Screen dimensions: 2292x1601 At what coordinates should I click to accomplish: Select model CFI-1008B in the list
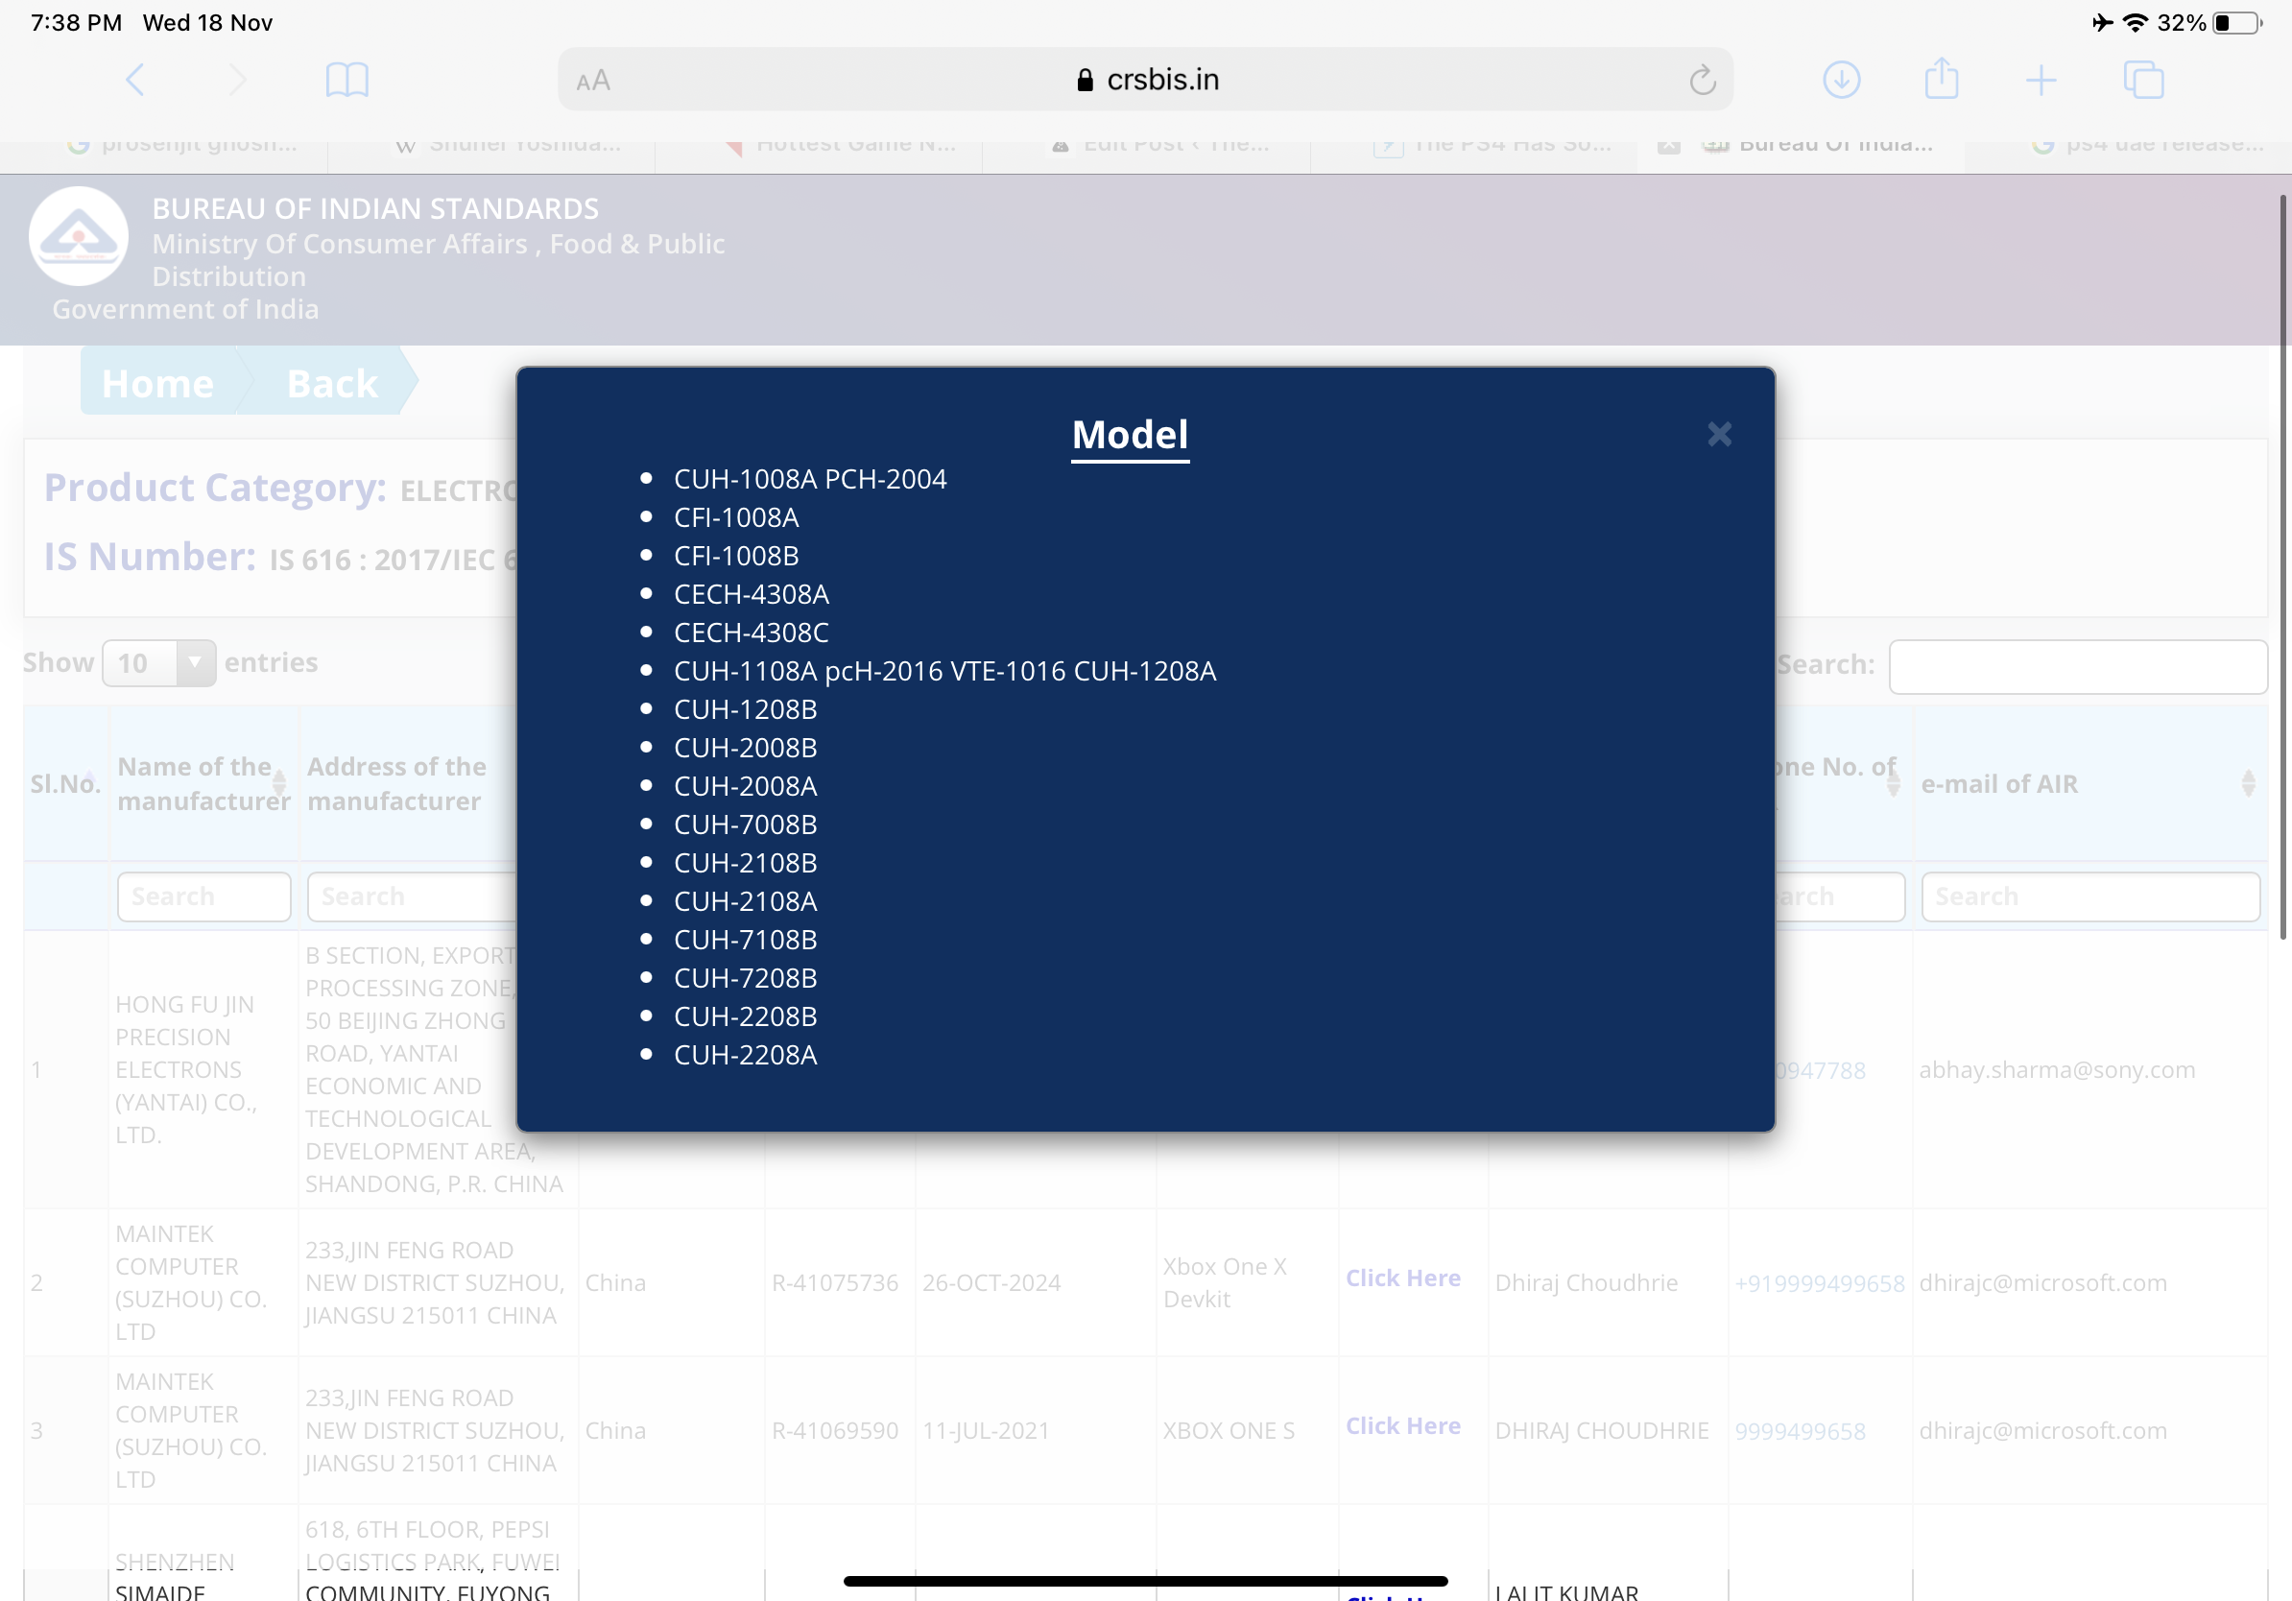[736, 556]
